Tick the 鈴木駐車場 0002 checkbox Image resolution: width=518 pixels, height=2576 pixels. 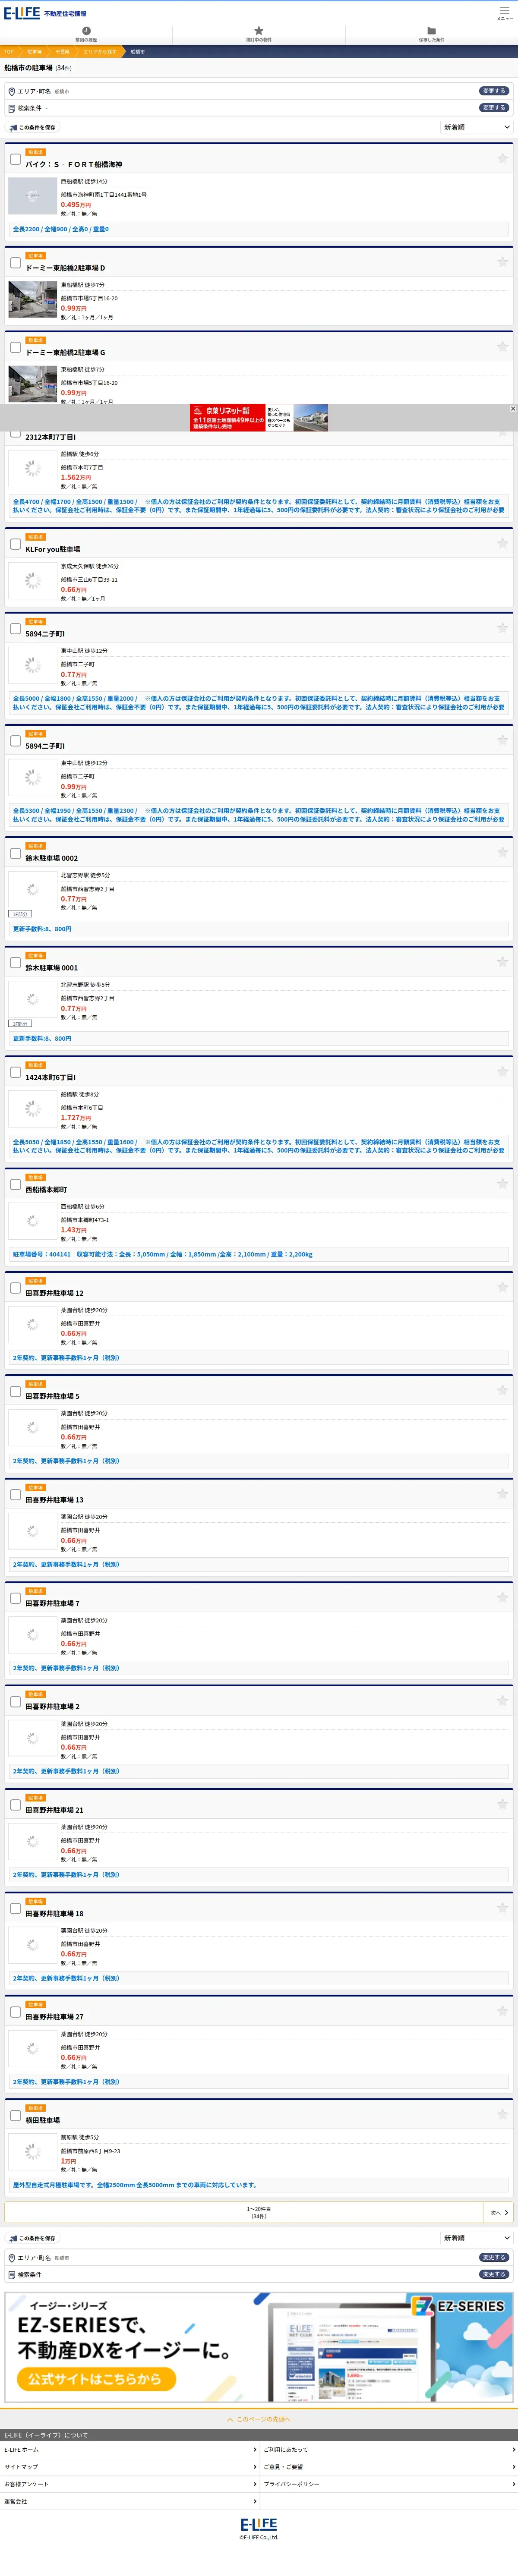tap(15, 853)
